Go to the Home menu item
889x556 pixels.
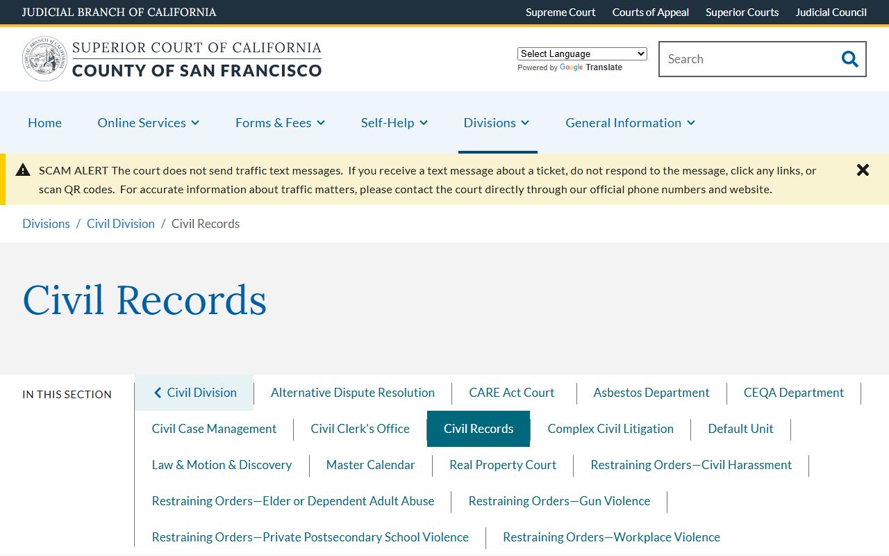point(44,123)
